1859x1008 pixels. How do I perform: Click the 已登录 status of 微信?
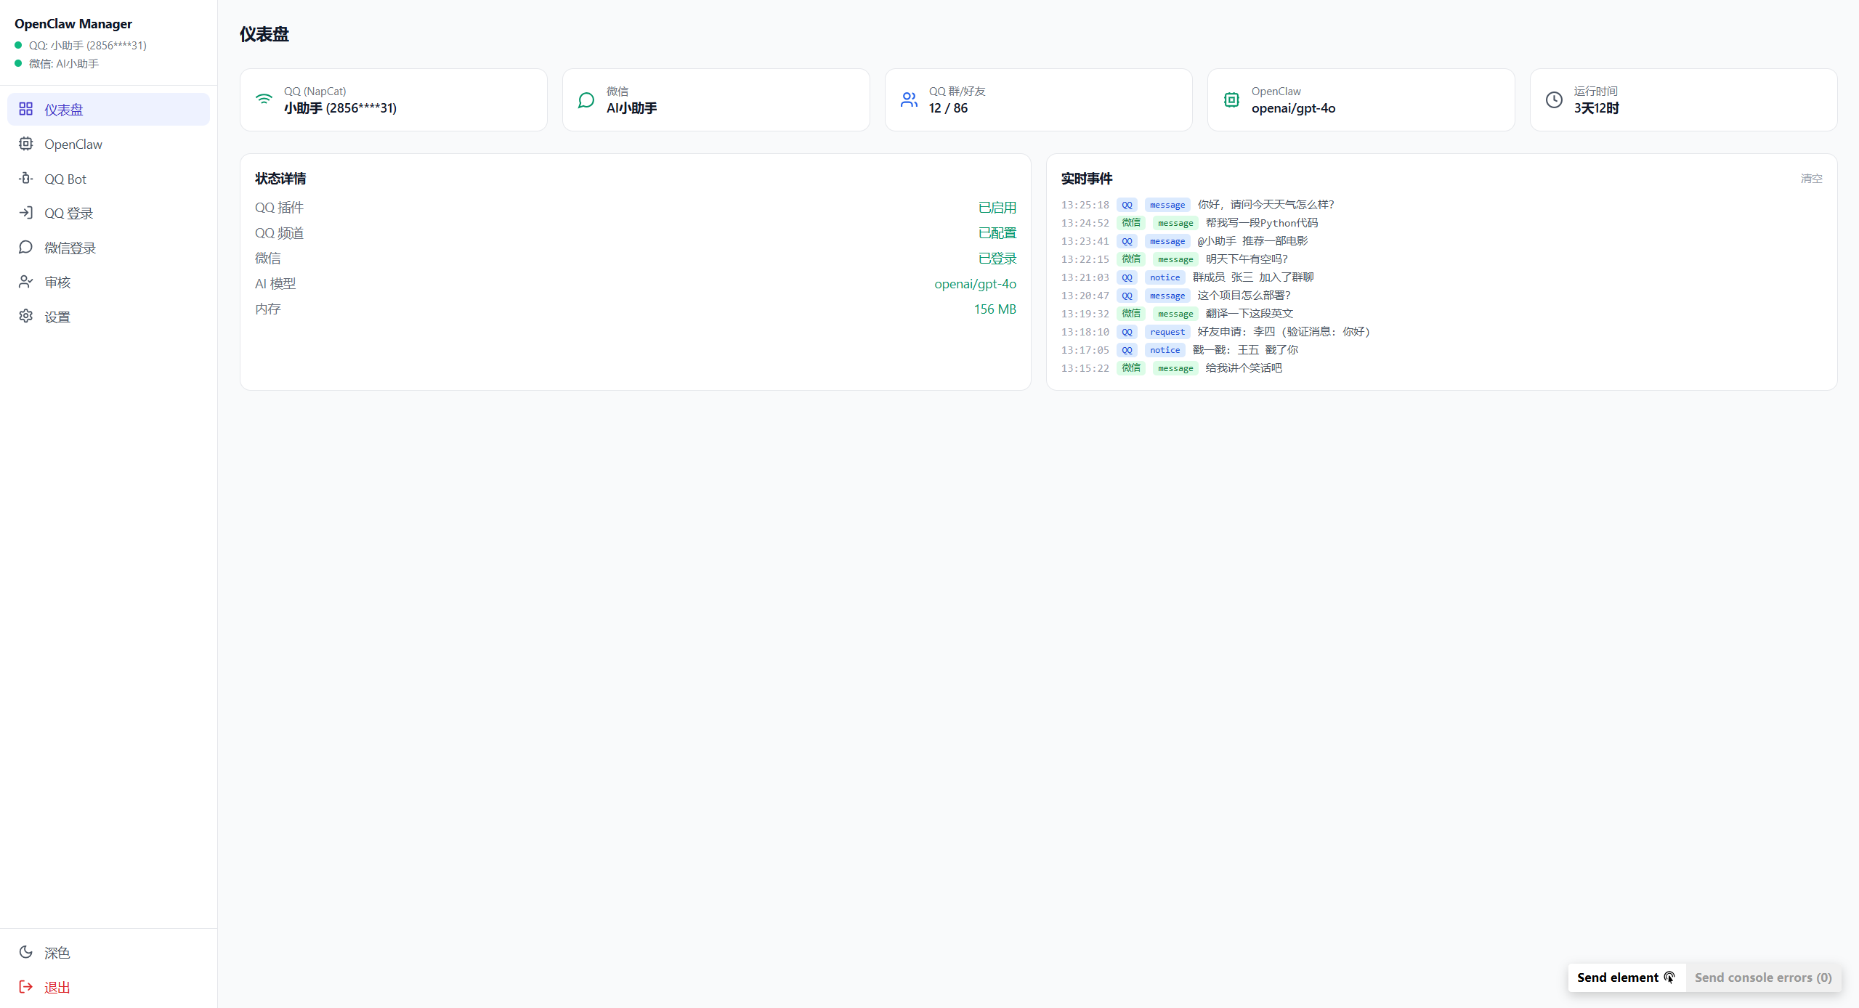[997, 259]
